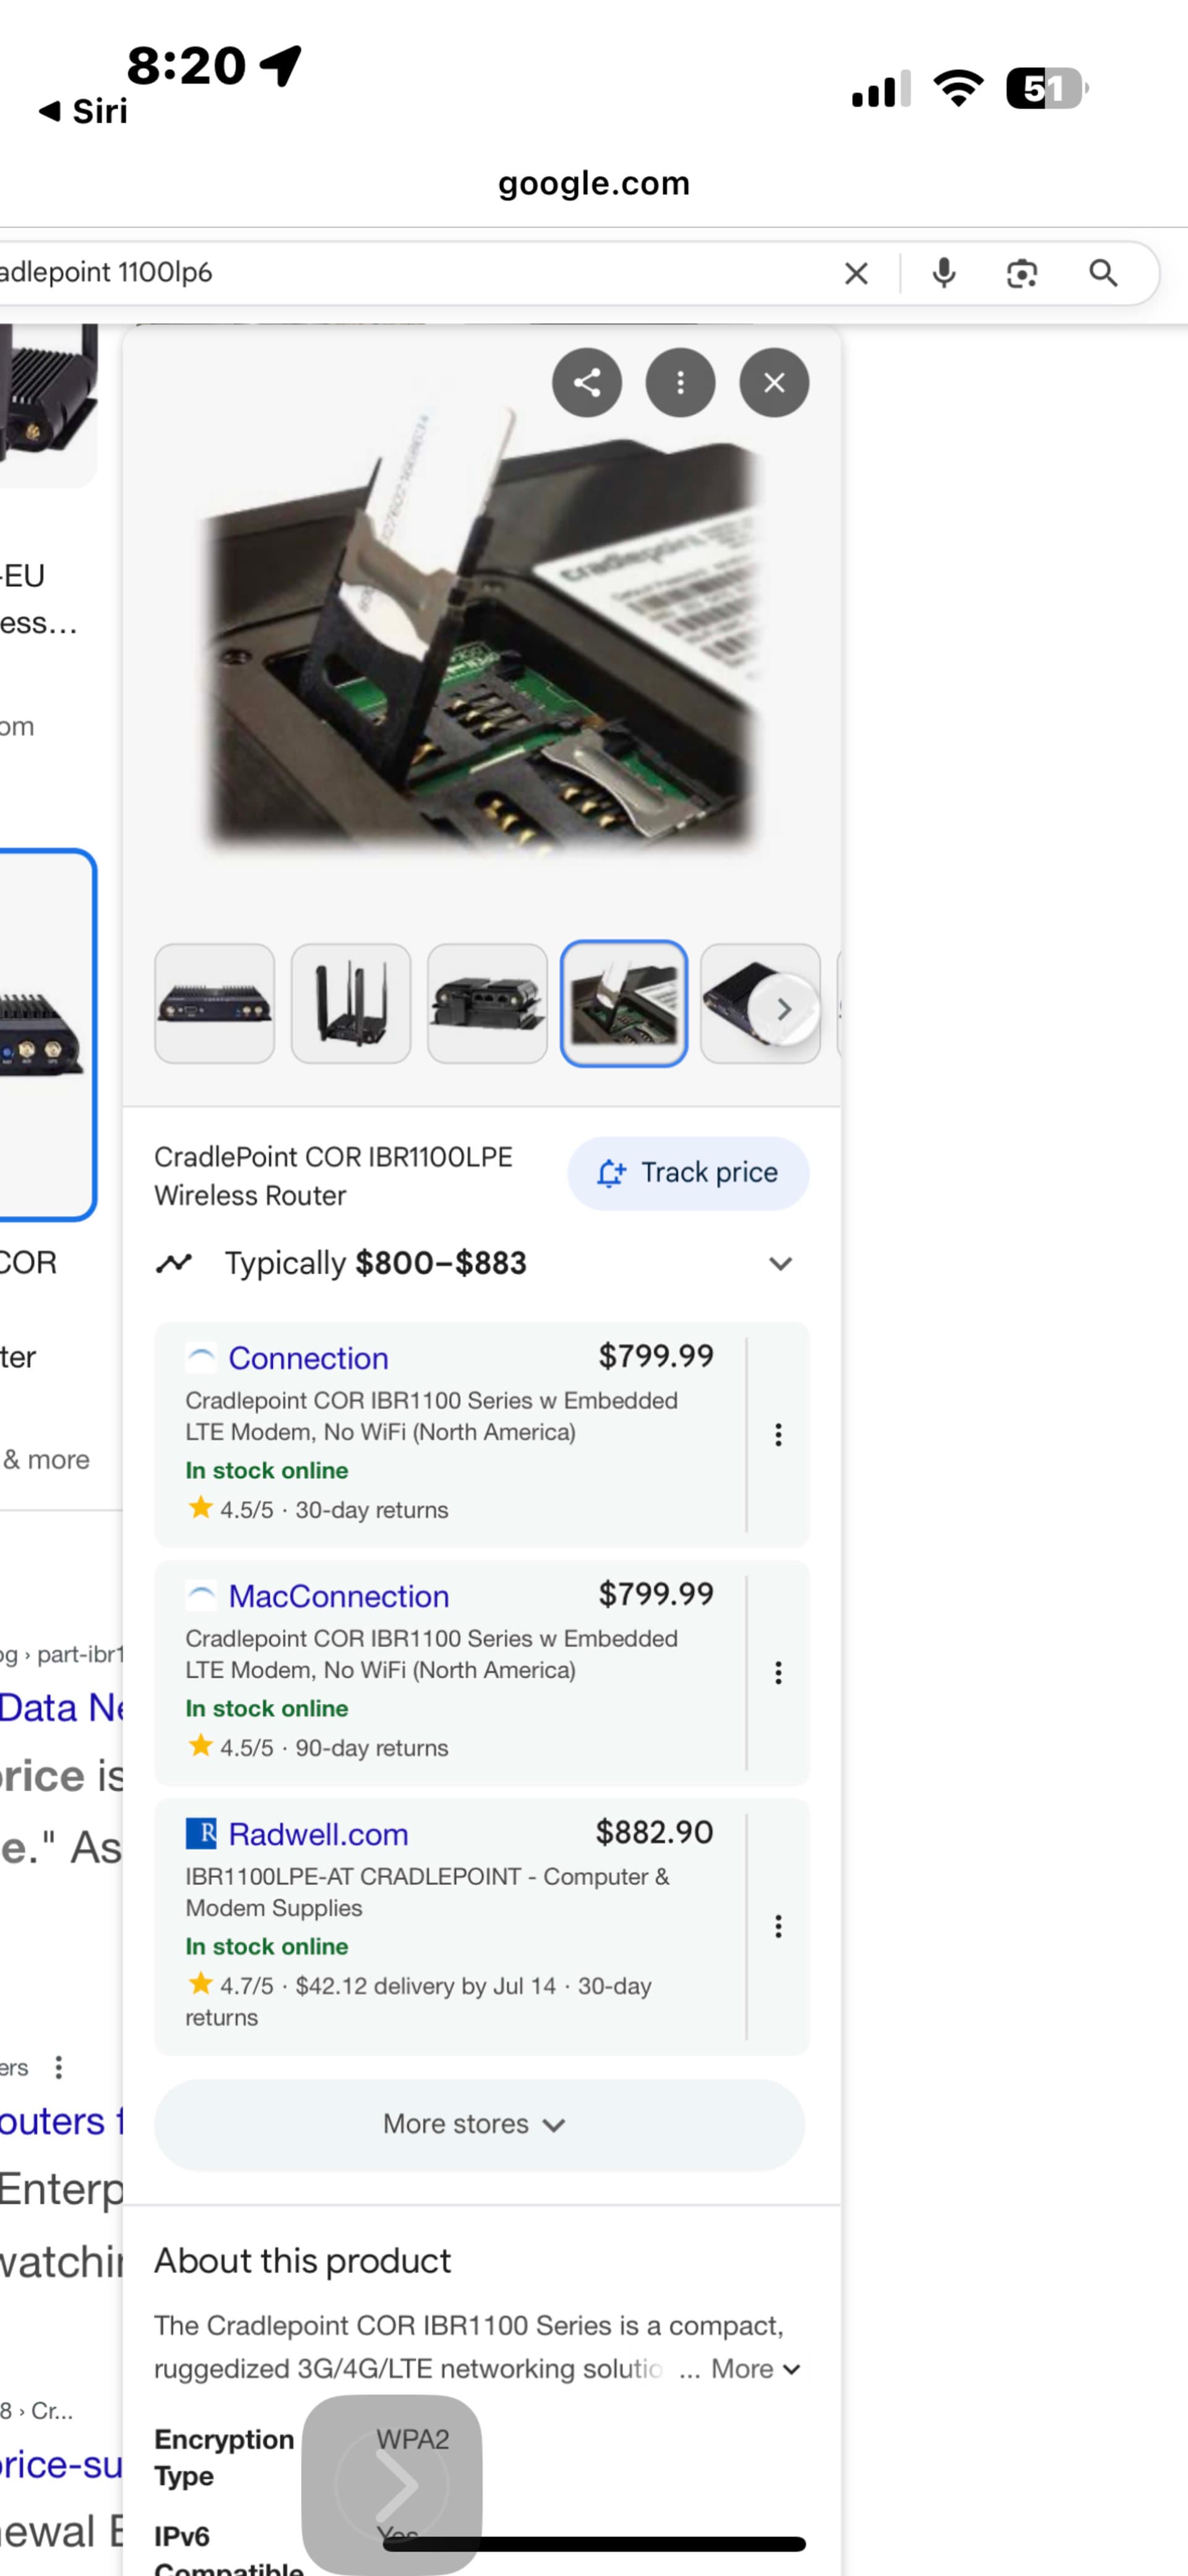The image size is (1188, 2576).
Task: Open Radwell.com store link
Action: (x=318, y=1834)
